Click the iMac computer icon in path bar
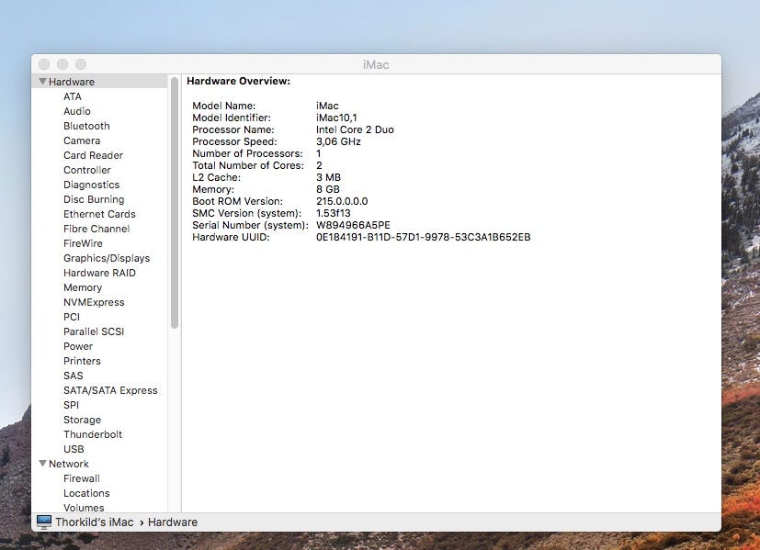 (x=43, y=522)
